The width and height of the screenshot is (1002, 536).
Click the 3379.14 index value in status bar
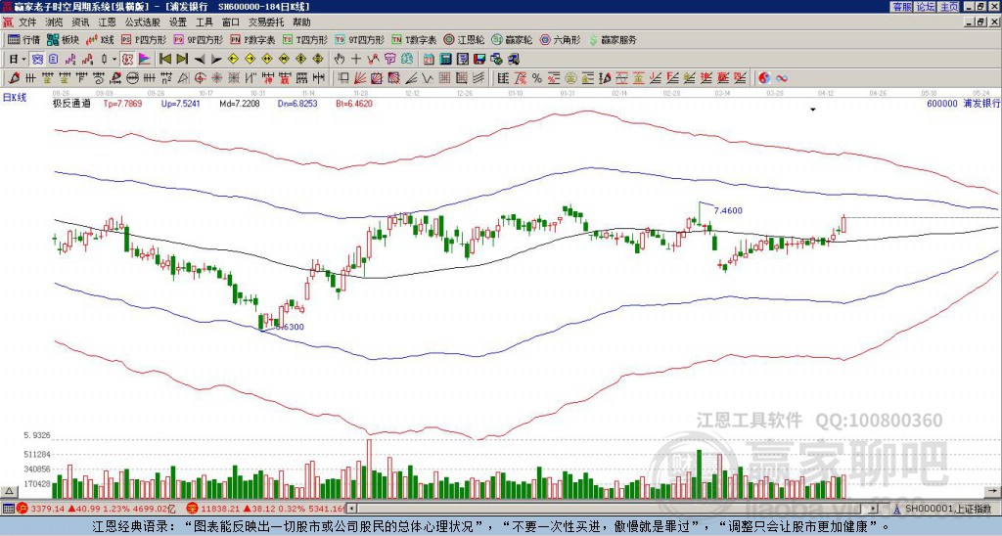pos(48,509)
